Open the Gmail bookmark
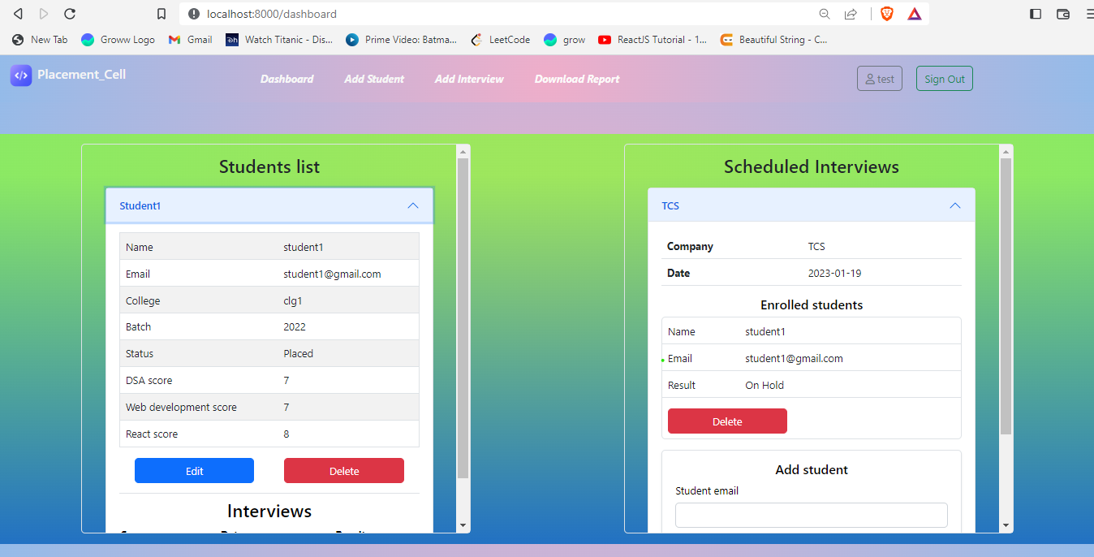Image resolution: width=1094 pixels, height=557 pixels. coord(189,39)
